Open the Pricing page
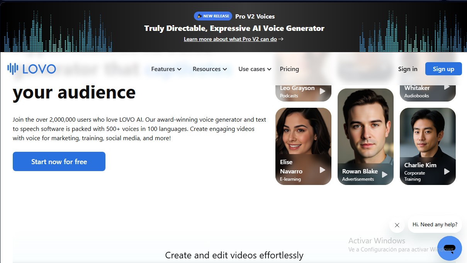The height and width of the screenshot is (263, 467). tap(289, 69)
